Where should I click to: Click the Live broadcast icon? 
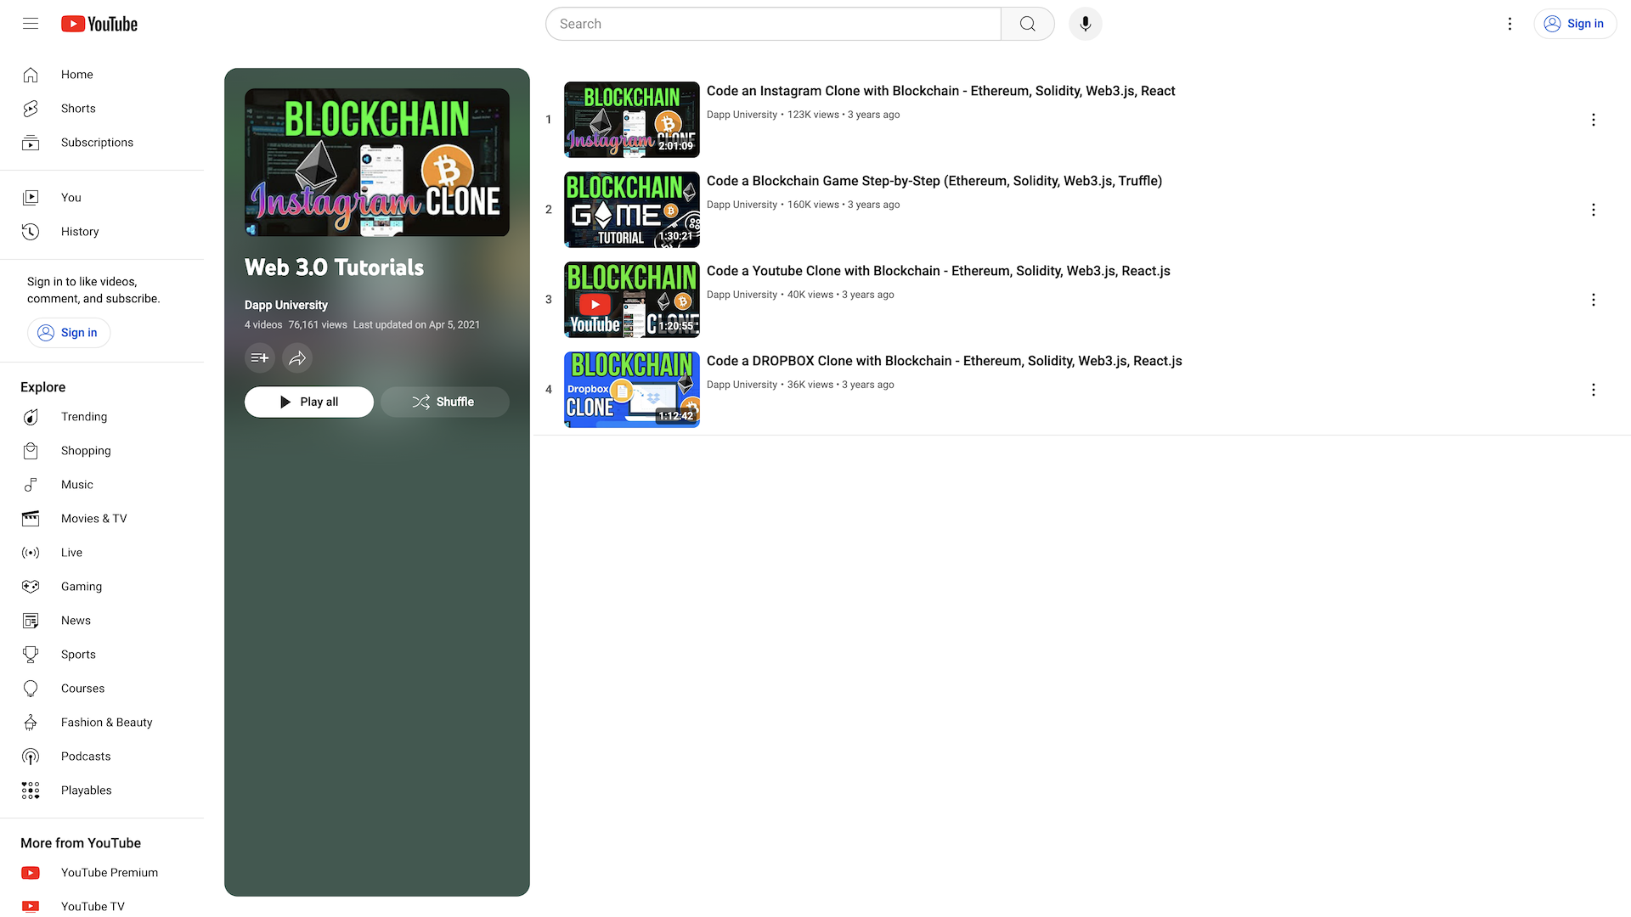coord(31,553)
